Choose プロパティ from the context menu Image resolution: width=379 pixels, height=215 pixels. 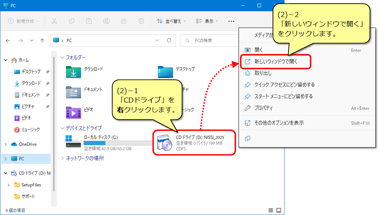[x=264, y=108]
